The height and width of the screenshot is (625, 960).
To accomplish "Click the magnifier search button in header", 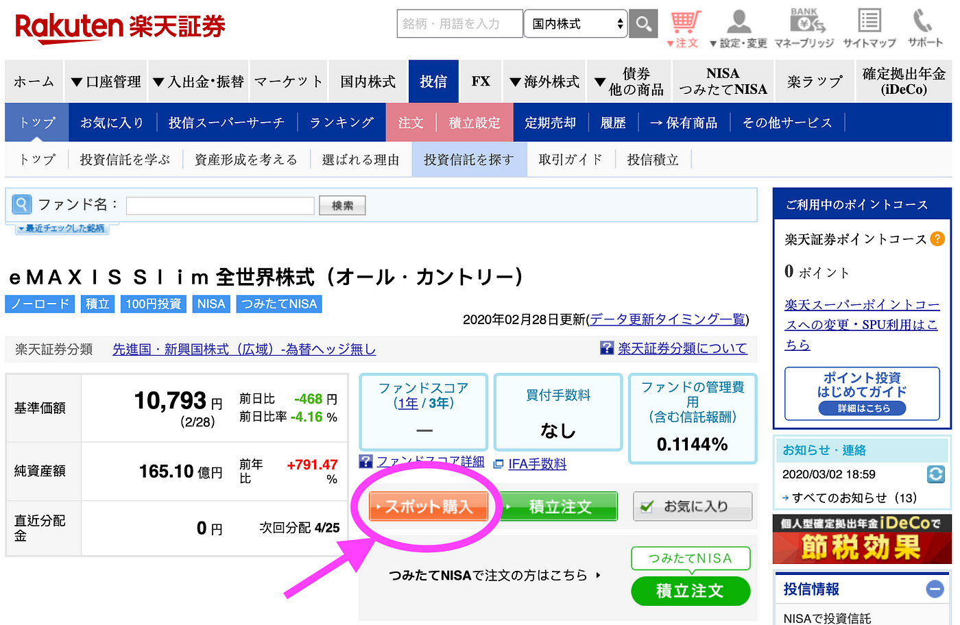I will [643, 24].
